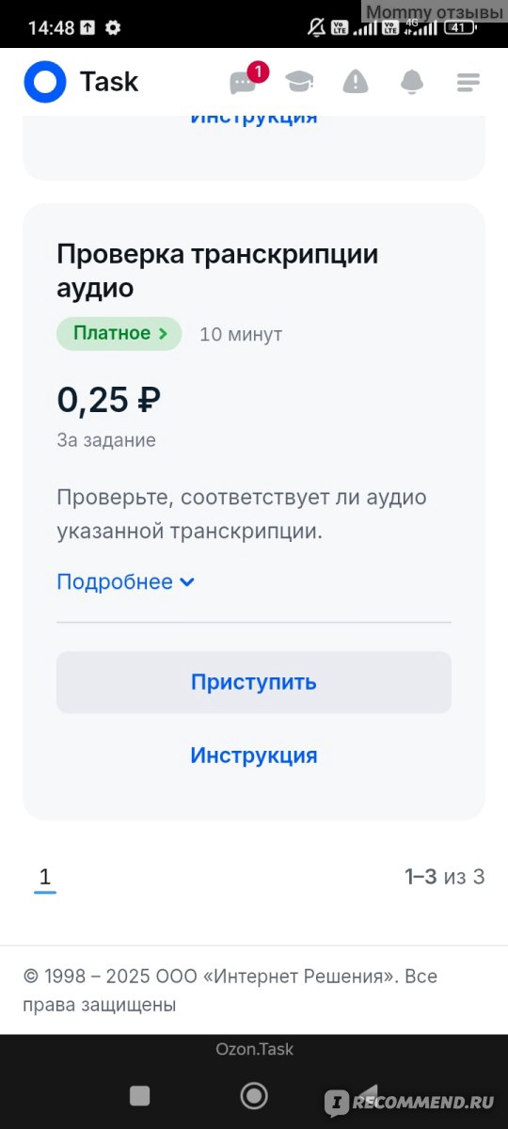Tap the settings gear in status bar
Viewport: 508px width, 1129px height.
[x=113, y=27]
